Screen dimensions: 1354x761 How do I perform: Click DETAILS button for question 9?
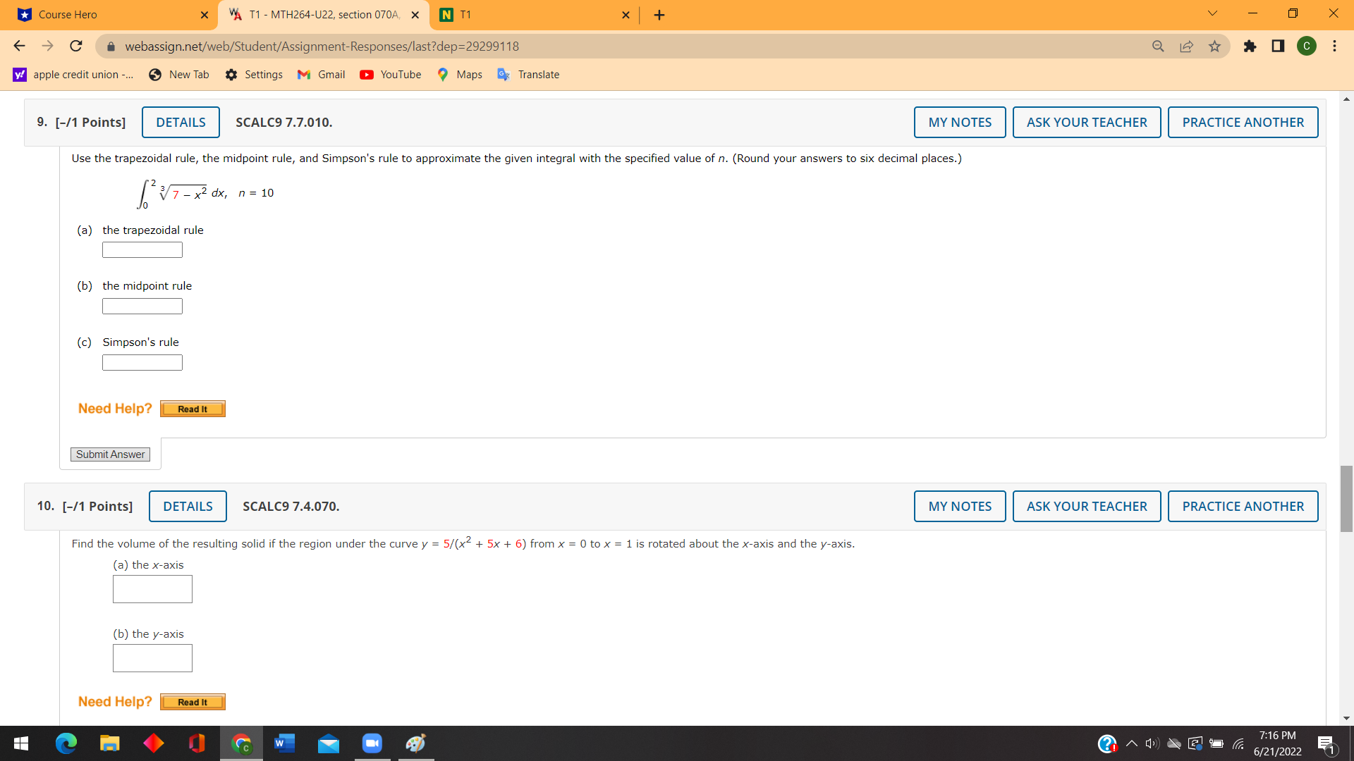coord(181,123)
